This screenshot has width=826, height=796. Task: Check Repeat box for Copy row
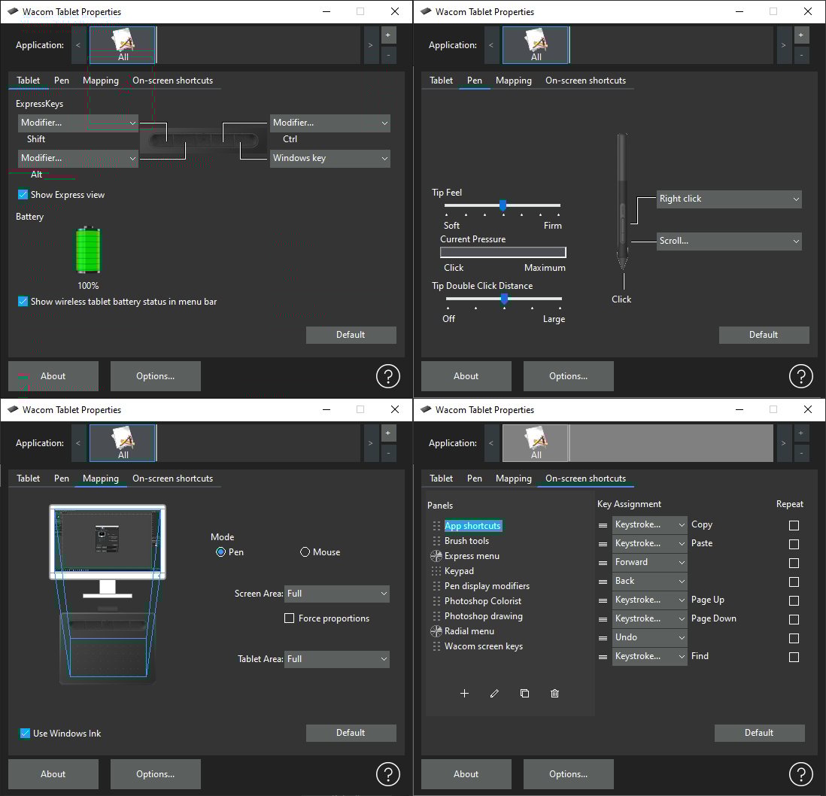coord(794,525)
